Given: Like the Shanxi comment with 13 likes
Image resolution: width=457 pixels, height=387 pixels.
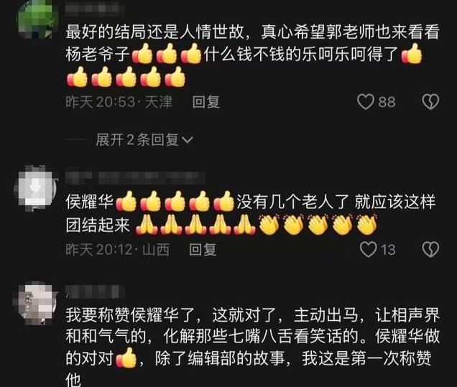Looking at the screenshot, I should click(369, 250).
